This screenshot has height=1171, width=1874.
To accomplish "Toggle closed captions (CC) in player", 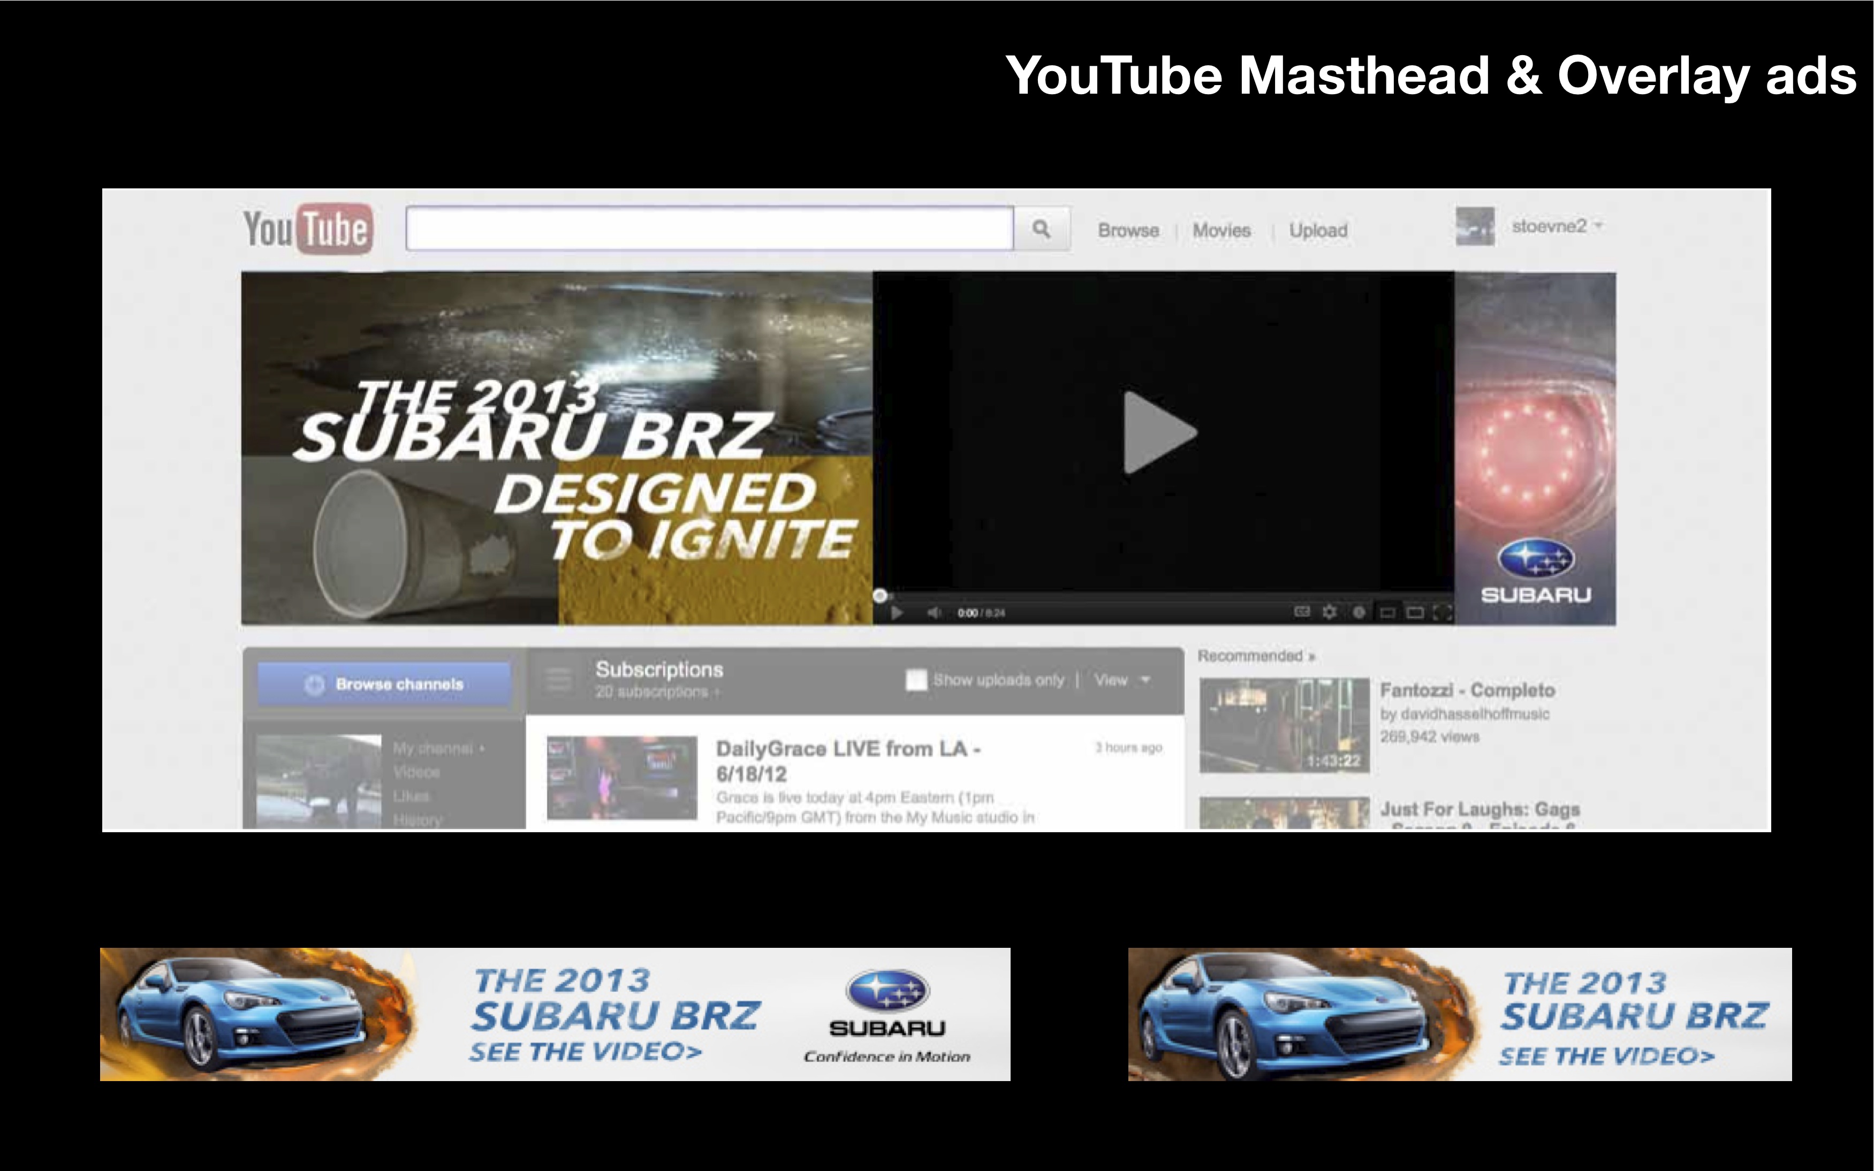I will tap(1302, 612).
